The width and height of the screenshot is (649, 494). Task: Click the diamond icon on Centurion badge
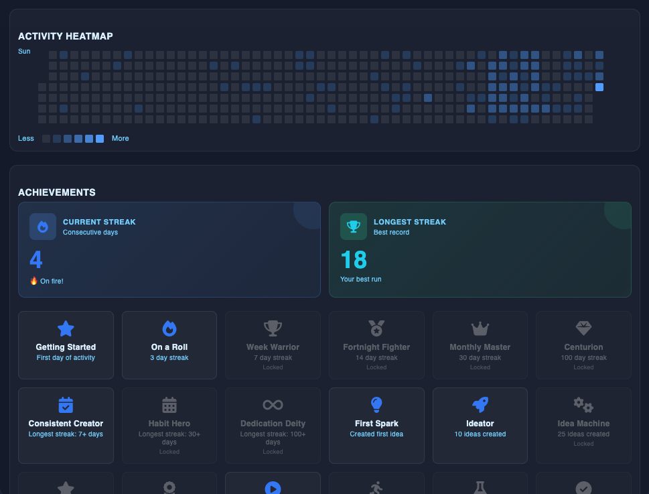(x=583, y=328)
